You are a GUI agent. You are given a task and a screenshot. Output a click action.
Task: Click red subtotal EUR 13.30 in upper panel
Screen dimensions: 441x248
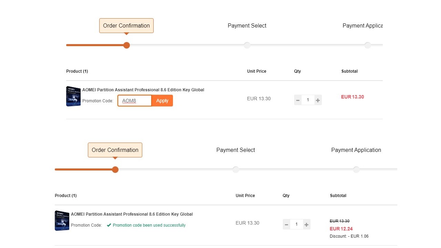(352, 97)
